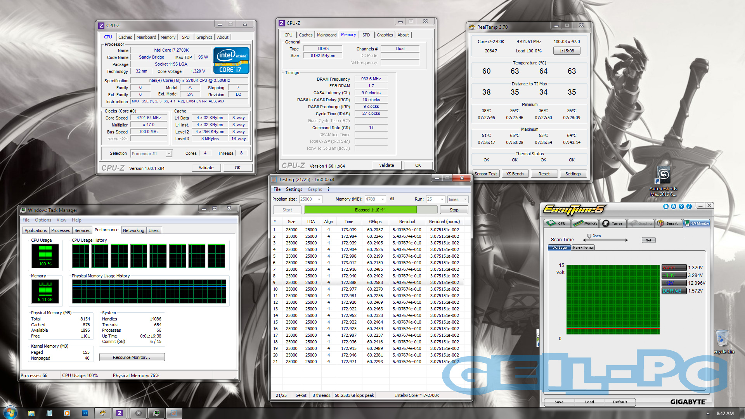Open the EasyTune6 help icon
This screenshot has width=745, height=419.
point(681,206)
